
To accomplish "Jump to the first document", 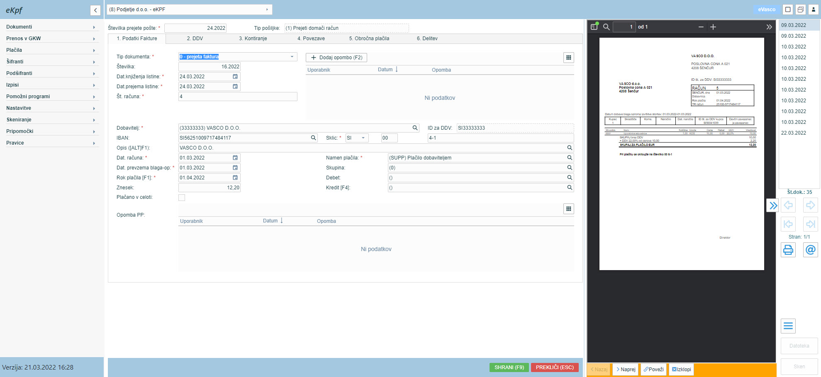I will (788, 224).
